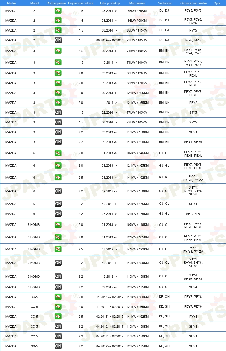The image size is (226, 351).
Task: Select the 'SH-VPTR' engine code cell
Action: tap(193, 214)
